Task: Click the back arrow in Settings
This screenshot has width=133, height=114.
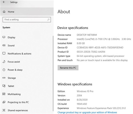Action: [x=4, y=2]
